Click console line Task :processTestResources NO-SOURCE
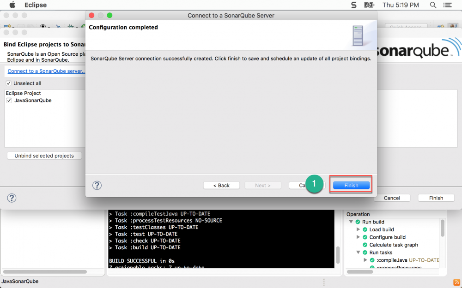The width and height of the screenshot is (462, 288). coord(165,220)
